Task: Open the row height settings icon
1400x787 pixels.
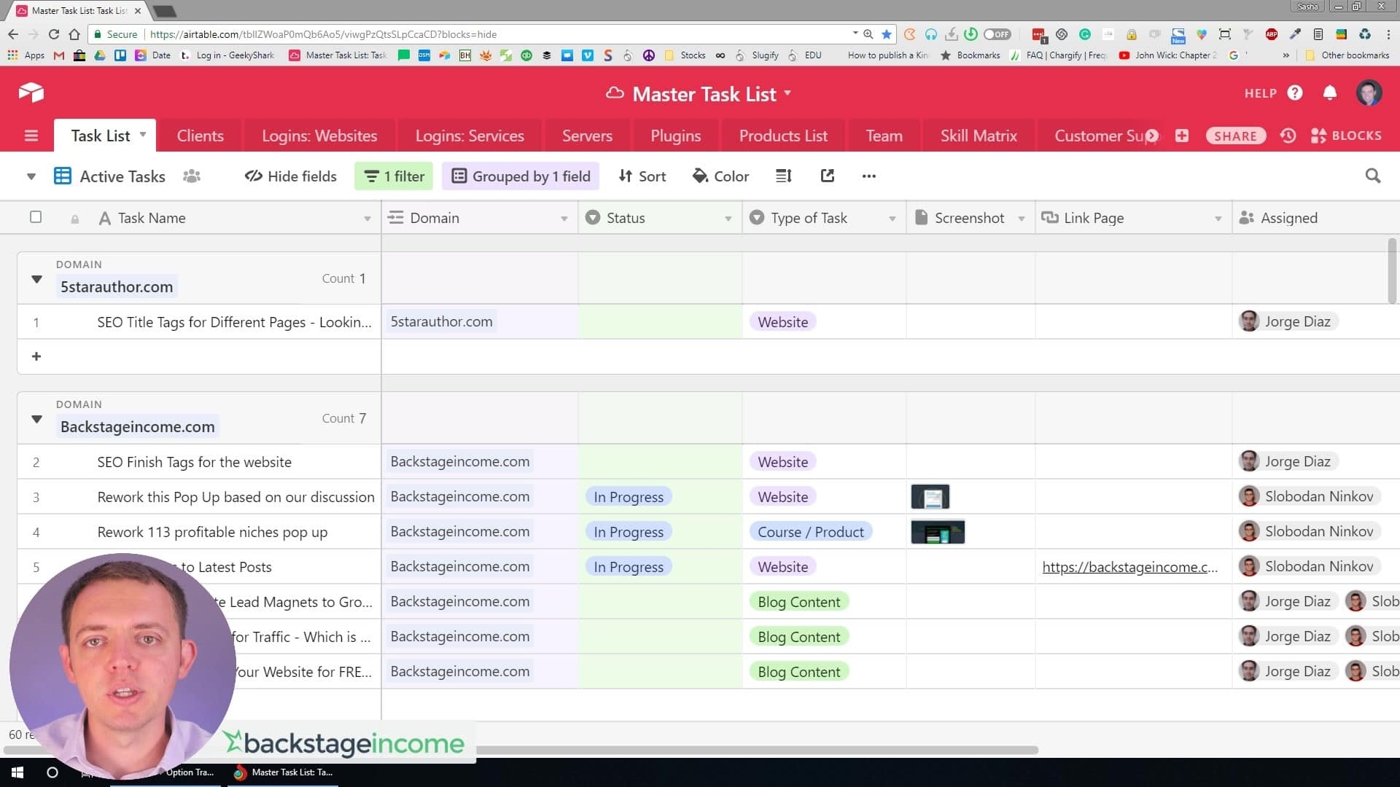Action: pyautogui.click(x=782, y=176)
